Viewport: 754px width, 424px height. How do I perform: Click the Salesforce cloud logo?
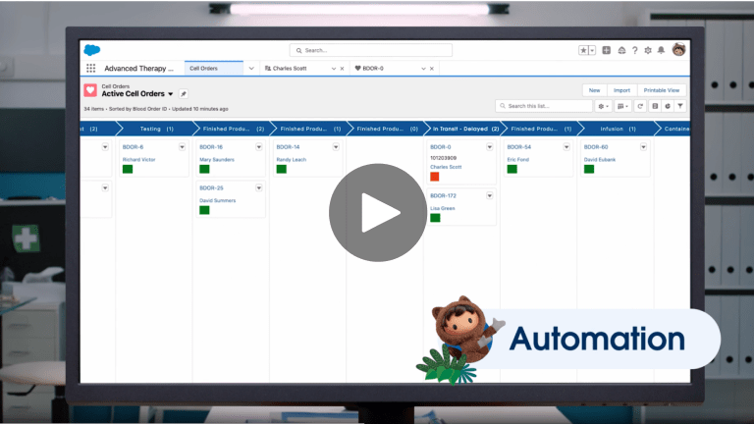point(92,50)
